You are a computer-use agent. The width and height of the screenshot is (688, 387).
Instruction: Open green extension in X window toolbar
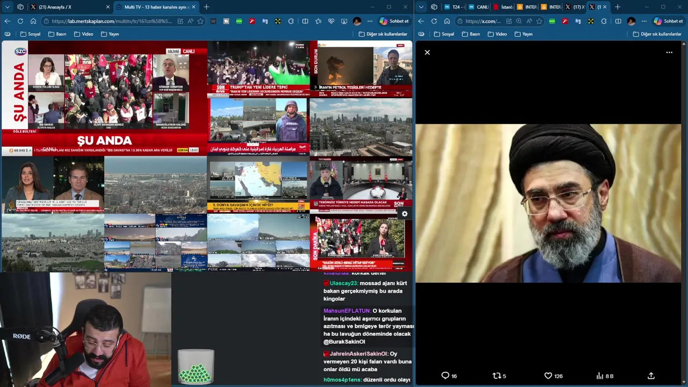tap(552, 21)
